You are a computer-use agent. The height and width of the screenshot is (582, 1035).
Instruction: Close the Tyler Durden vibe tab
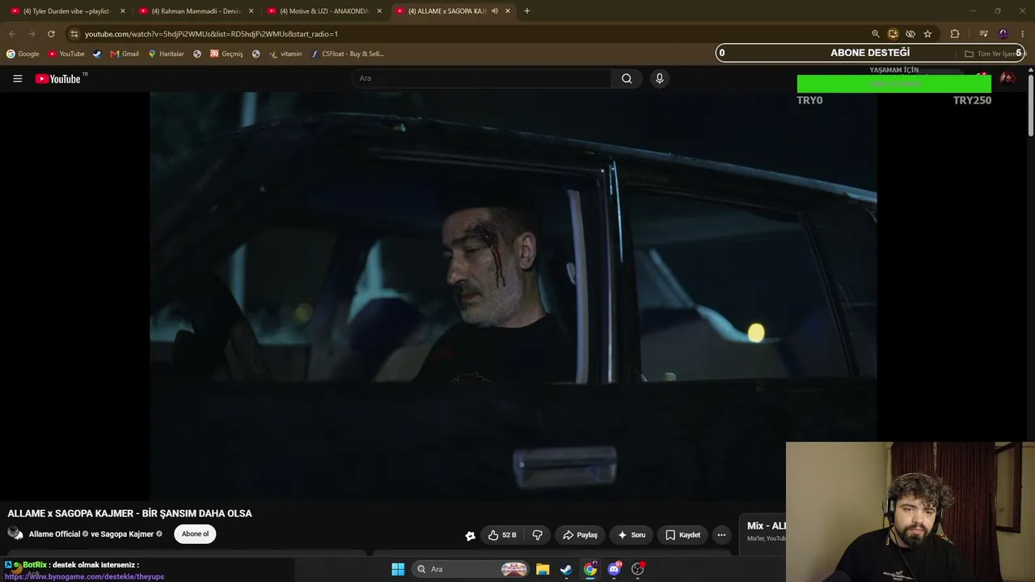123,11
